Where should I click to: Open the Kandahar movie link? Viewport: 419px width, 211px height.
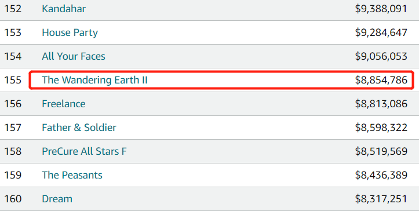coord(64,9)
